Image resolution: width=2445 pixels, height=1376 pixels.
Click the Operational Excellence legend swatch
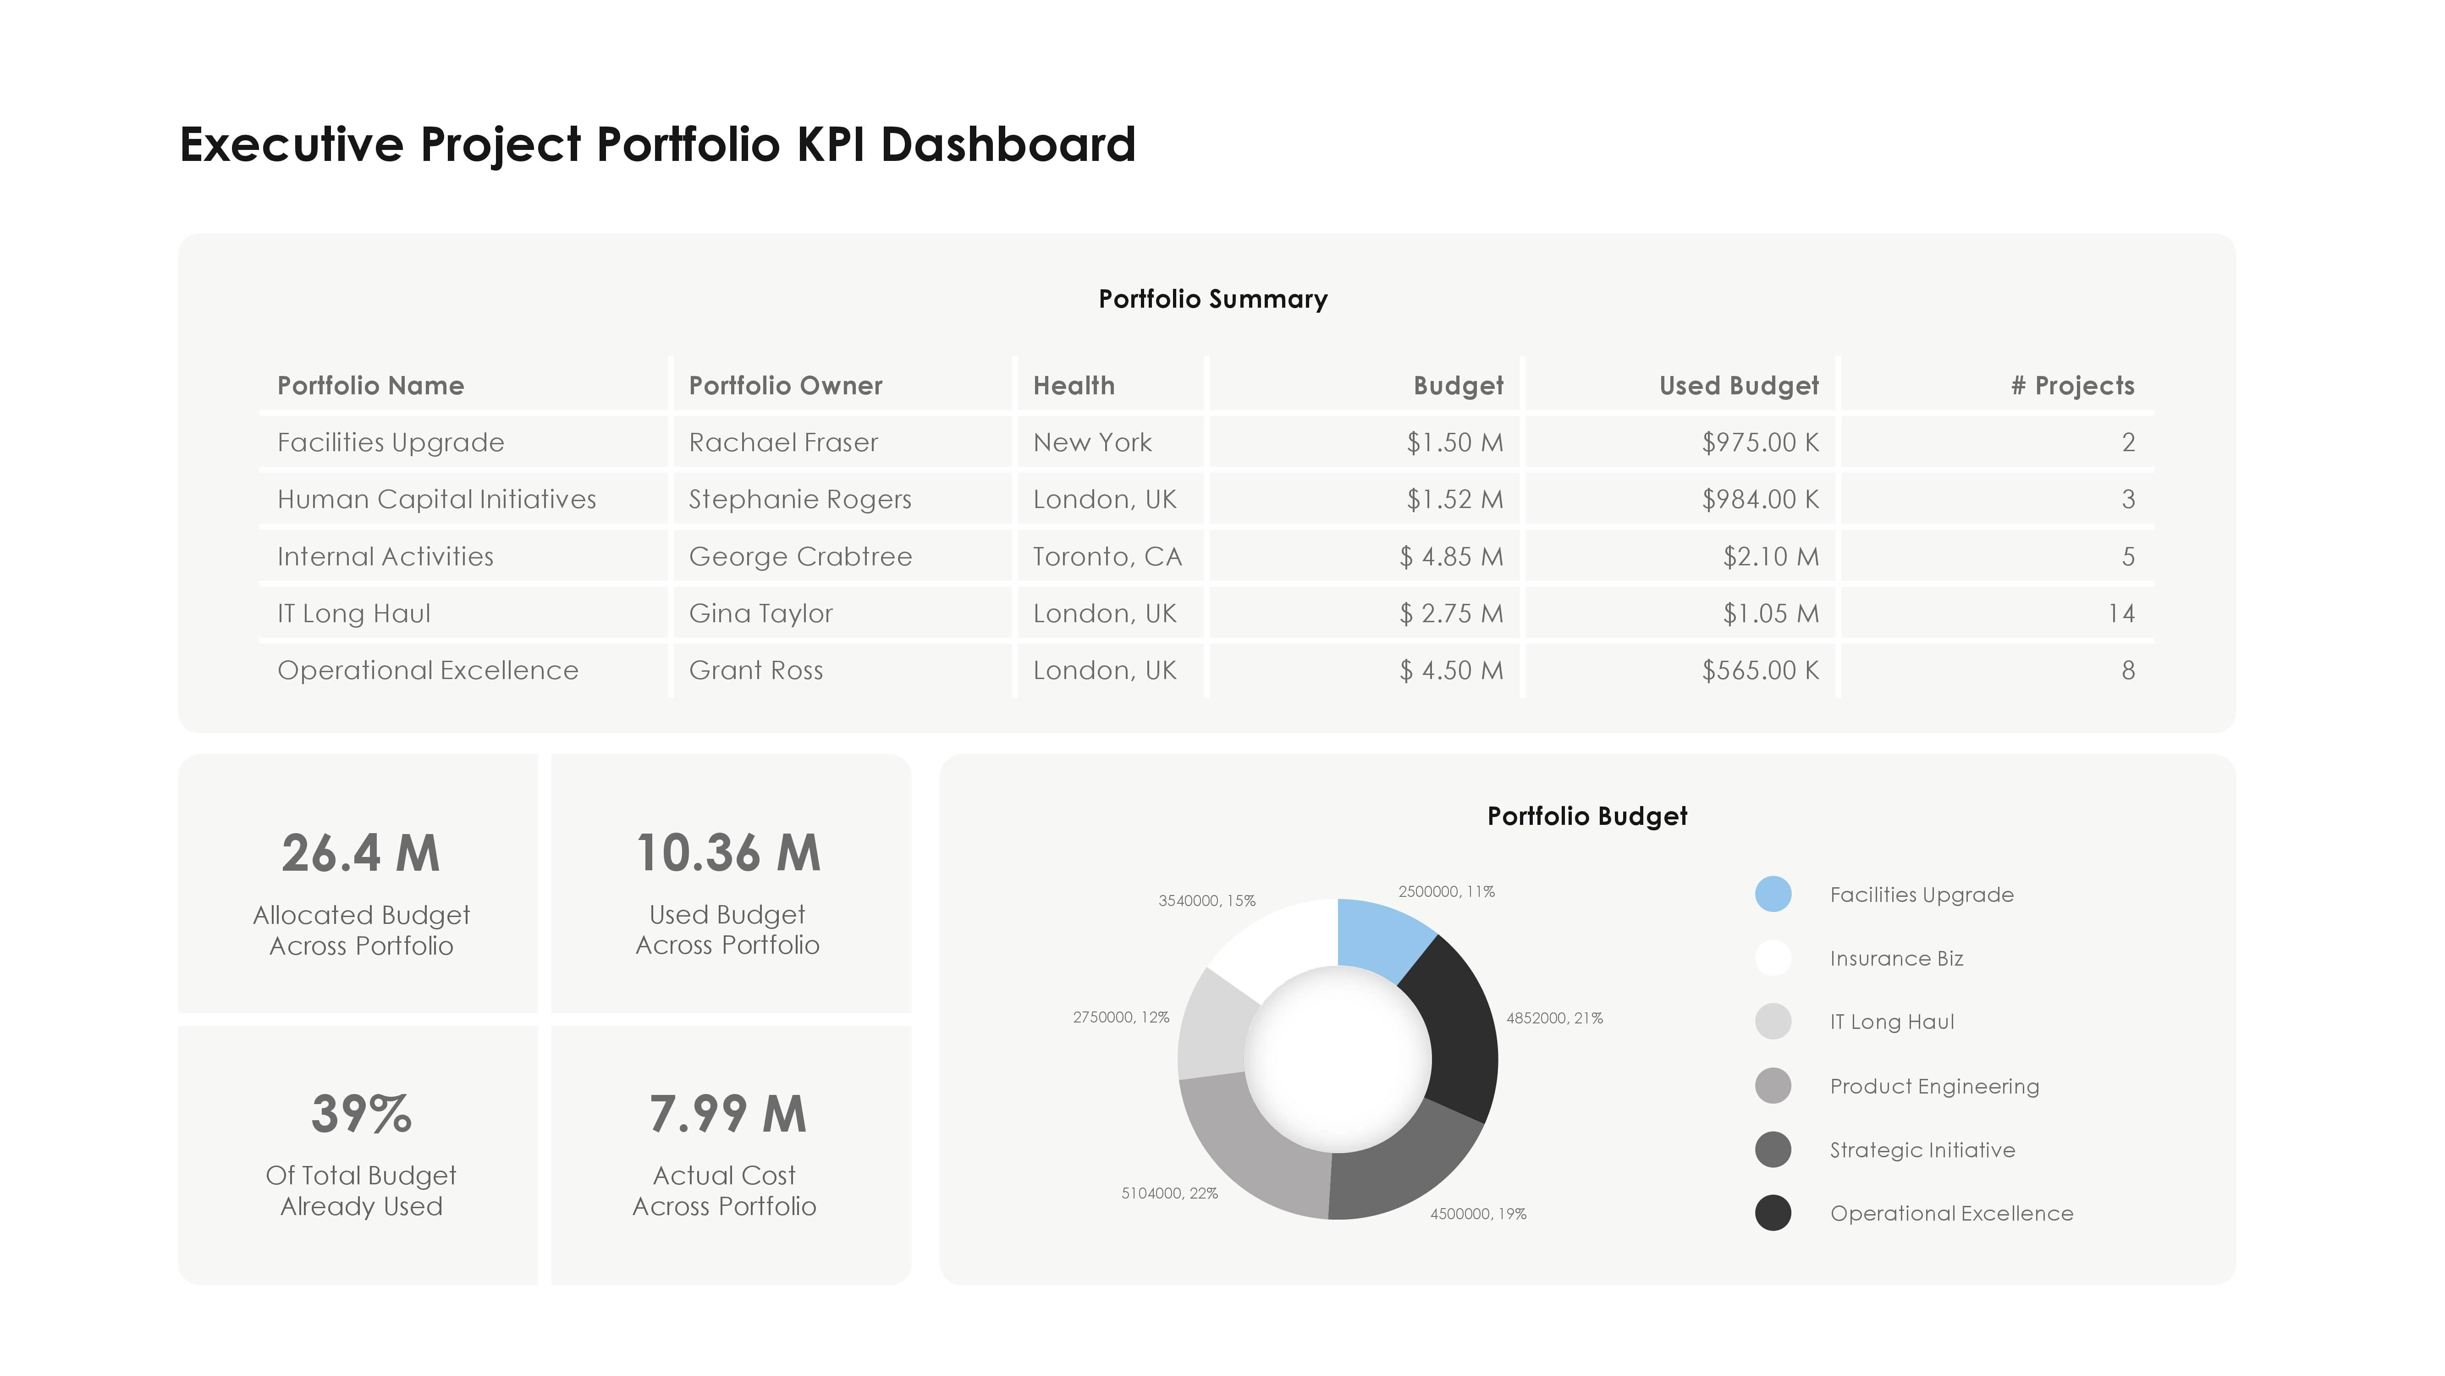tap(1773, 1213)
